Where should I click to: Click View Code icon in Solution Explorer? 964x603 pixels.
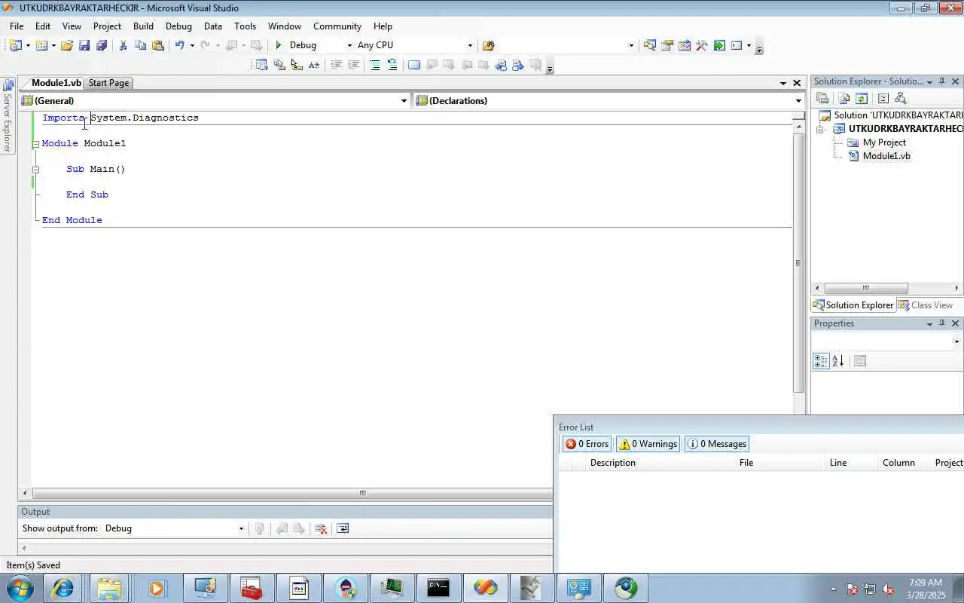[883, 99]
